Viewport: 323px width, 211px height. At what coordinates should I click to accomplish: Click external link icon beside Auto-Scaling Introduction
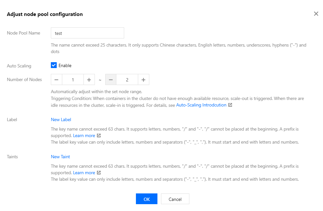(x=230, y=105)
